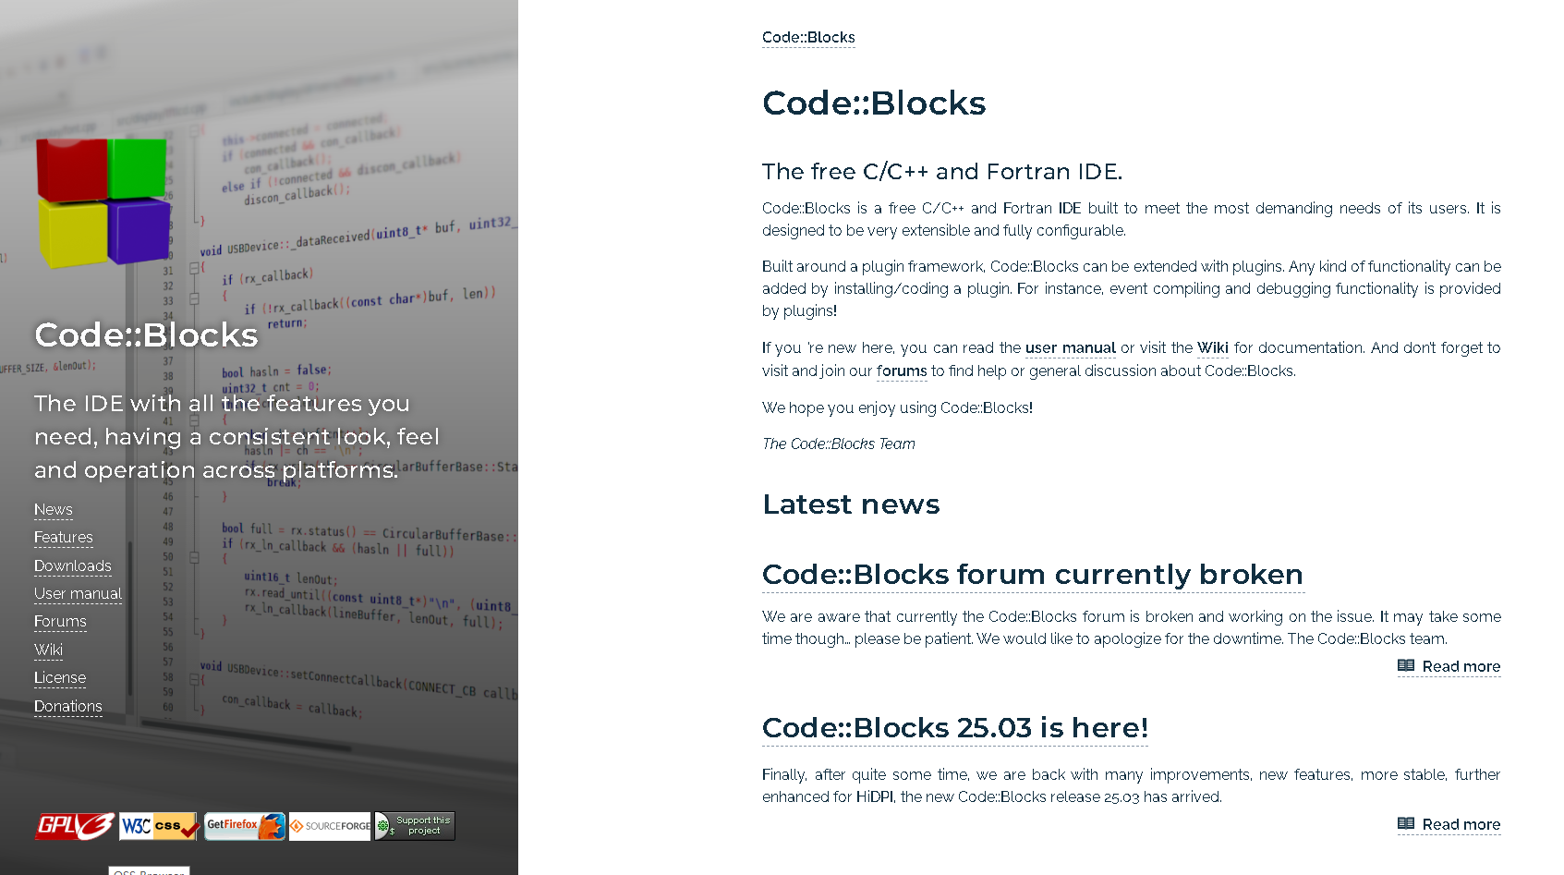
Task: Open the Downloads section
Action: 73,566
